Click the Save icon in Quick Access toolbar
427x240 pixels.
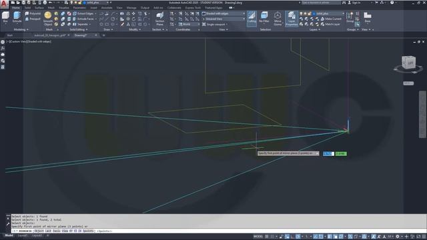point(23,3)
